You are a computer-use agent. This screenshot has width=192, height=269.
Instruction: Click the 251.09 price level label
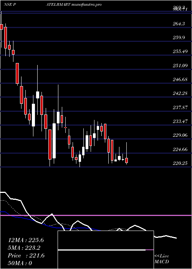(180, 66)
